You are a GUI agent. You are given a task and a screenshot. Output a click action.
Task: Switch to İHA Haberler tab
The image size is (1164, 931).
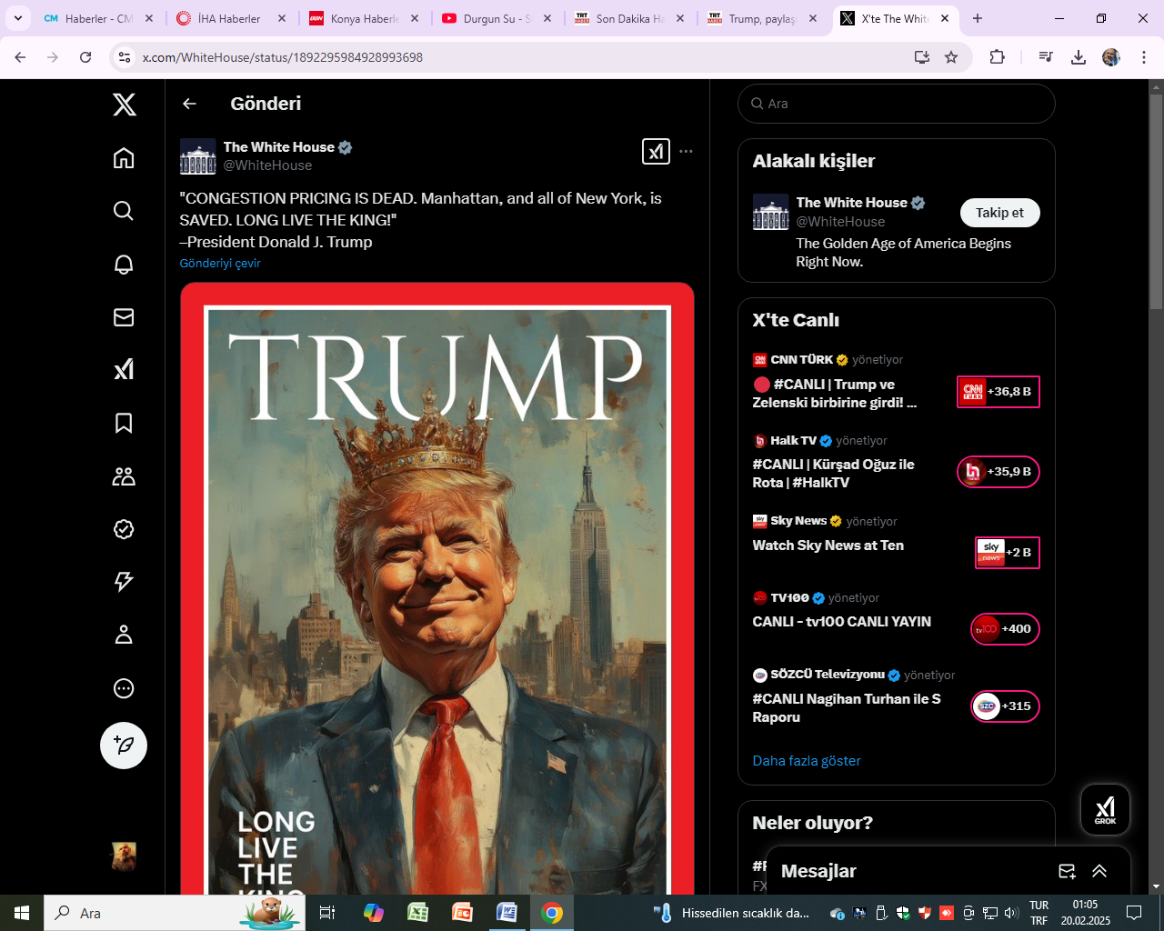tap(230, 18)
